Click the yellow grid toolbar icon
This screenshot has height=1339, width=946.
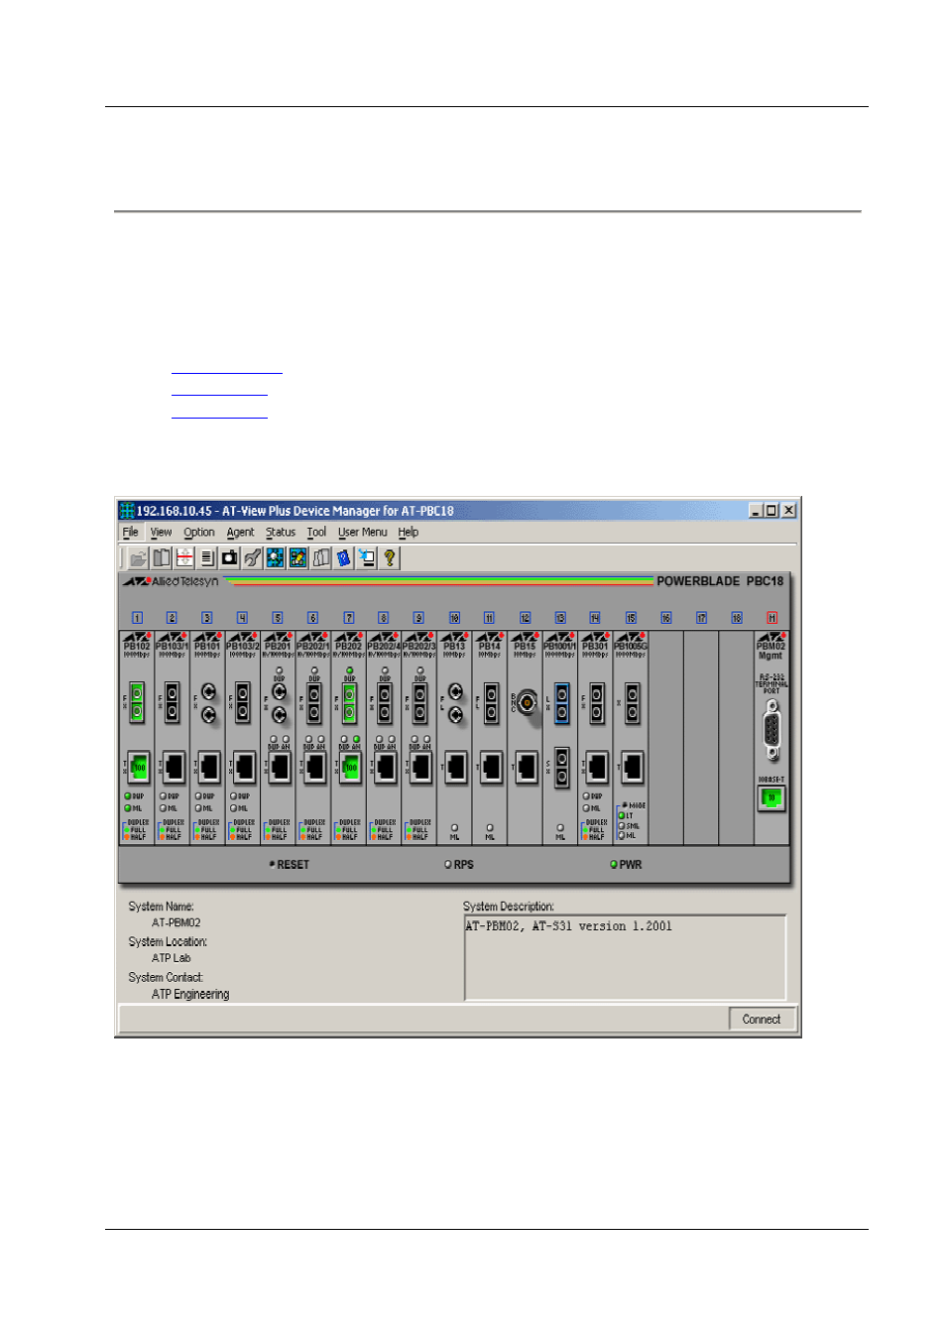coord(297,558)
